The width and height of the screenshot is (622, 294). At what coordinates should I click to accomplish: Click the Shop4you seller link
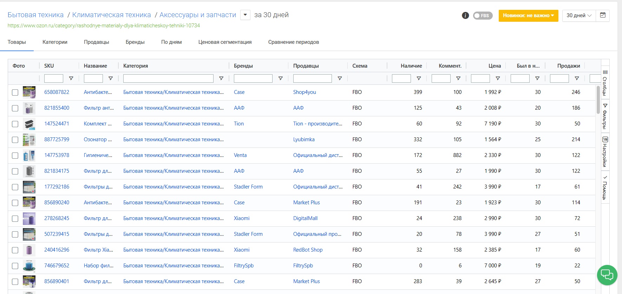(x=305, y=92)
